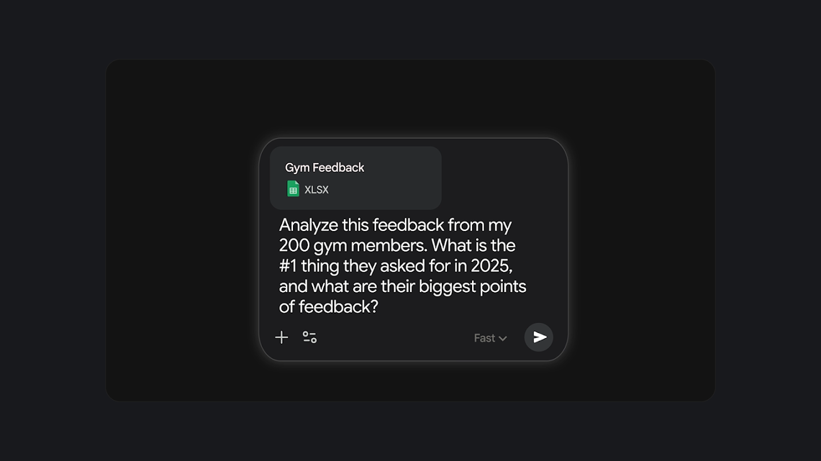Place cursor after 'of feedback?' text
Screen dimensions: 821x461
coord(380,307)
